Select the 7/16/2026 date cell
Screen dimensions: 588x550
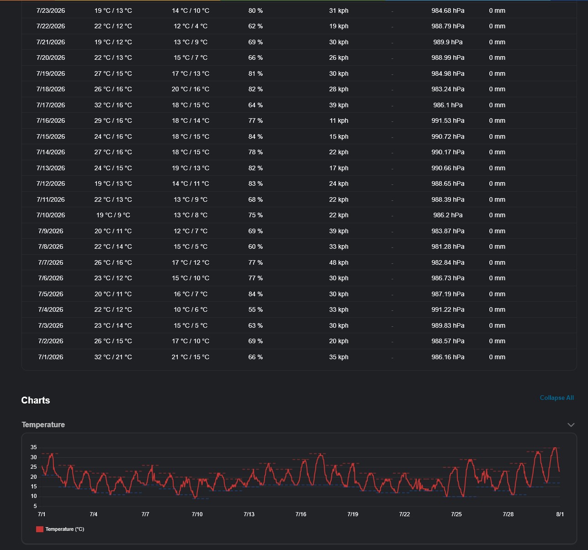pyautogui.click(x=51, y=120)
